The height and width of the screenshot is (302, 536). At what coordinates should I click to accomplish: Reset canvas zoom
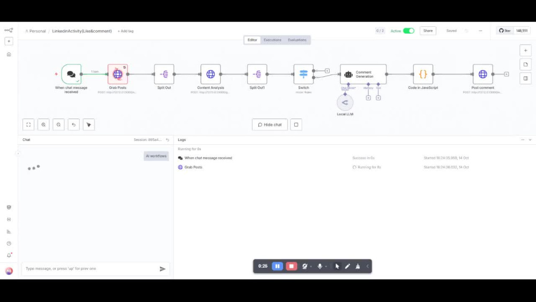(73, 124)
